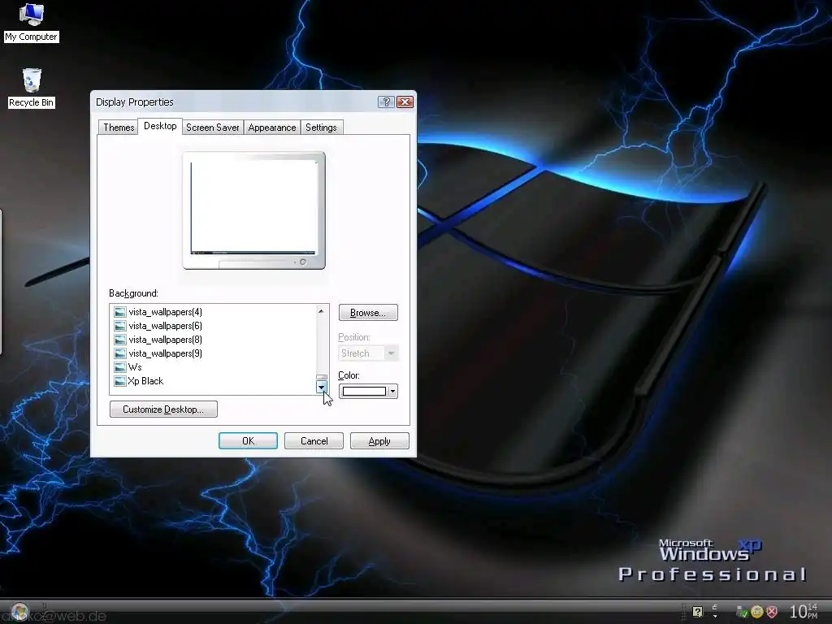Select the Xp Black background name
Viewport: 832px width, 624px height.
point(145,381)
